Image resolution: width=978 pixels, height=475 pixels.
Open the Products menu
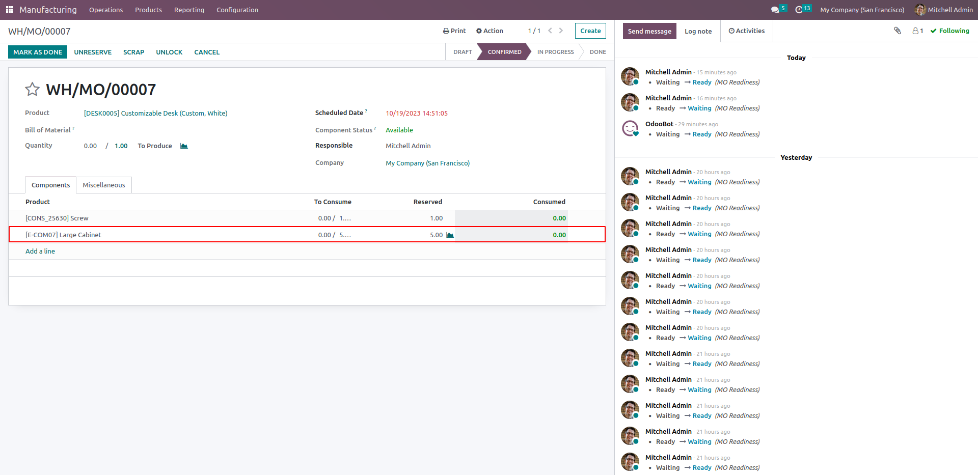(148, 10)
